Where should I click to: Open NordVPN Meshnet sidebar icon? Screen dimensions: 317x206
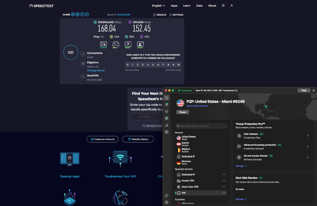pyautogui.click(x=167, y=111)
